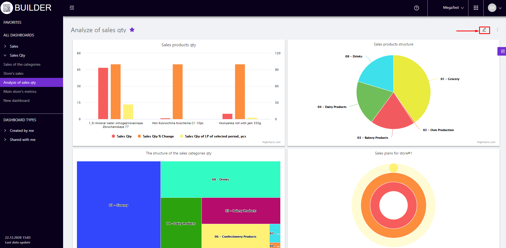Open Main store's metrics dashboard
This screenshot has width=506, height=248.
point(20,91)
